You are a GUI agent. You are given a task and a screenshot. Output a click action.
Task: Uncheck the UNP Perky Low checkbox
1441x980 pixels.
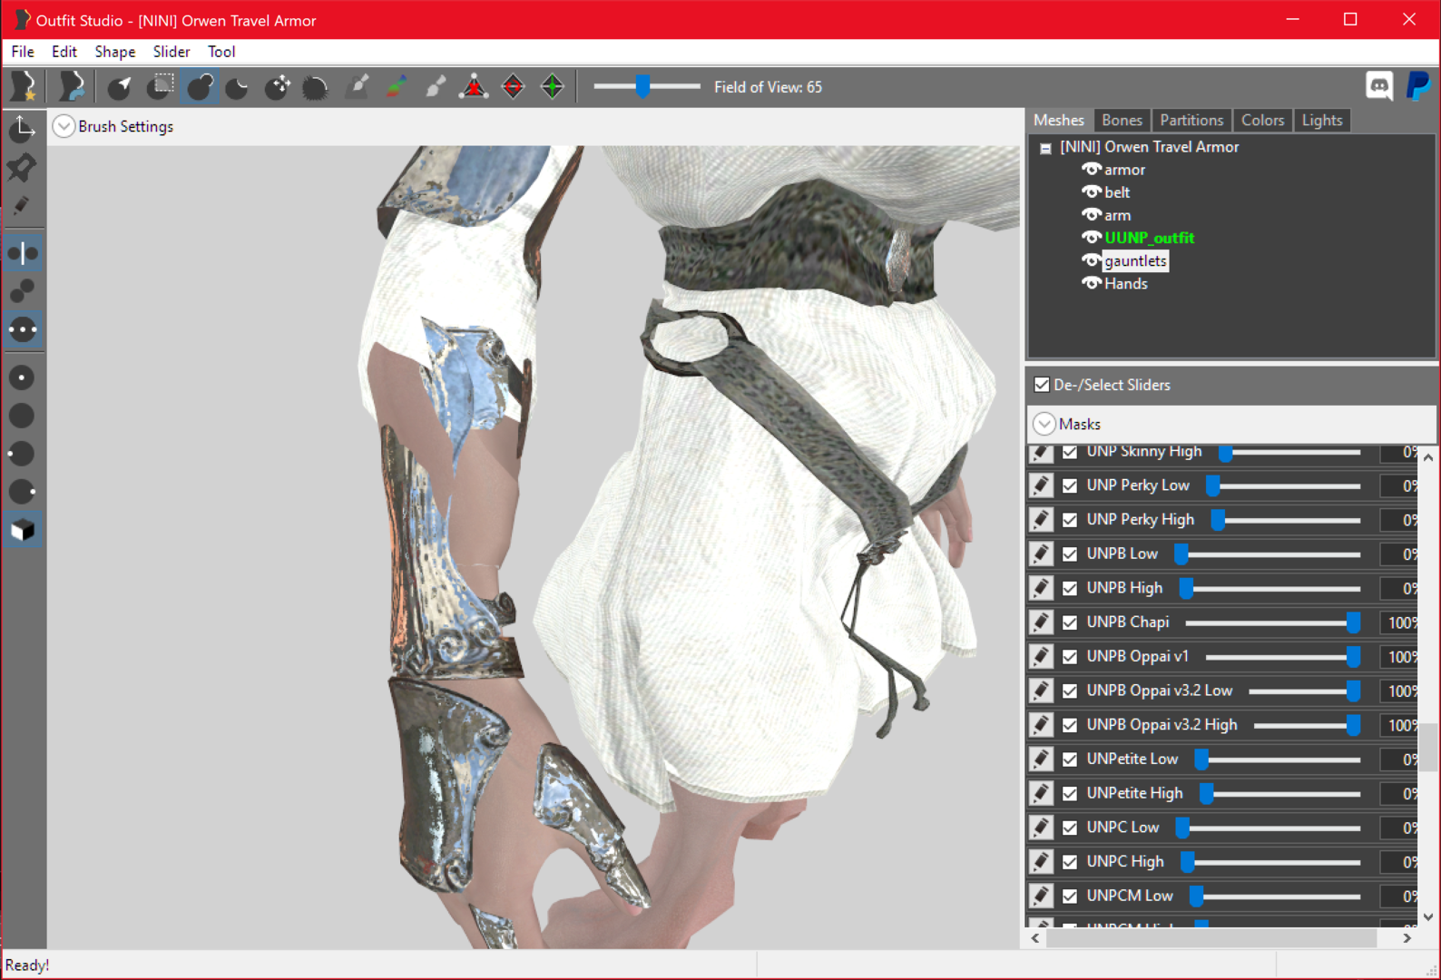[1070, 485]
